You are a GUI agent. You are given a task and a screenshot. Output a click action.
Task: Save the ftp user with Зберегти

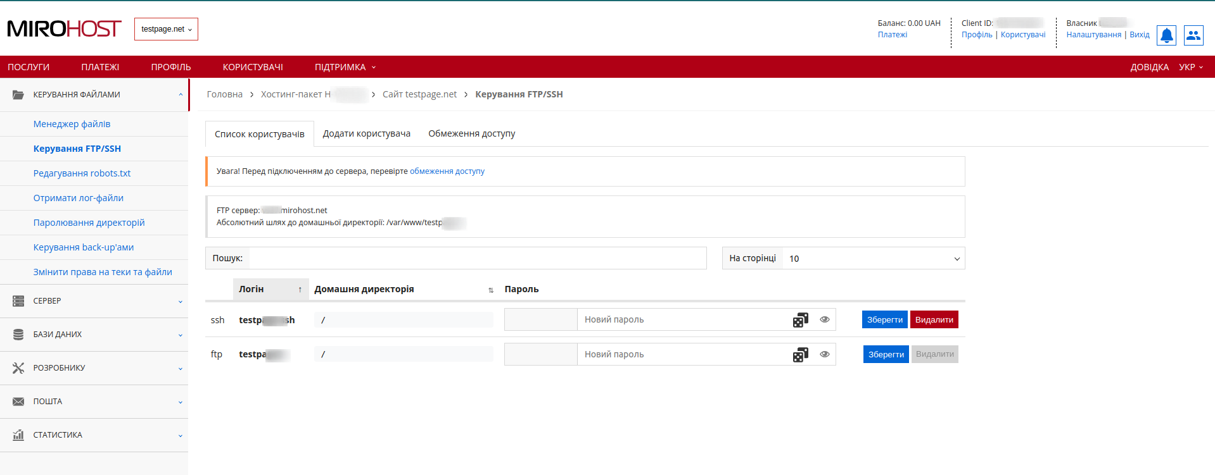tap(886, 354)
